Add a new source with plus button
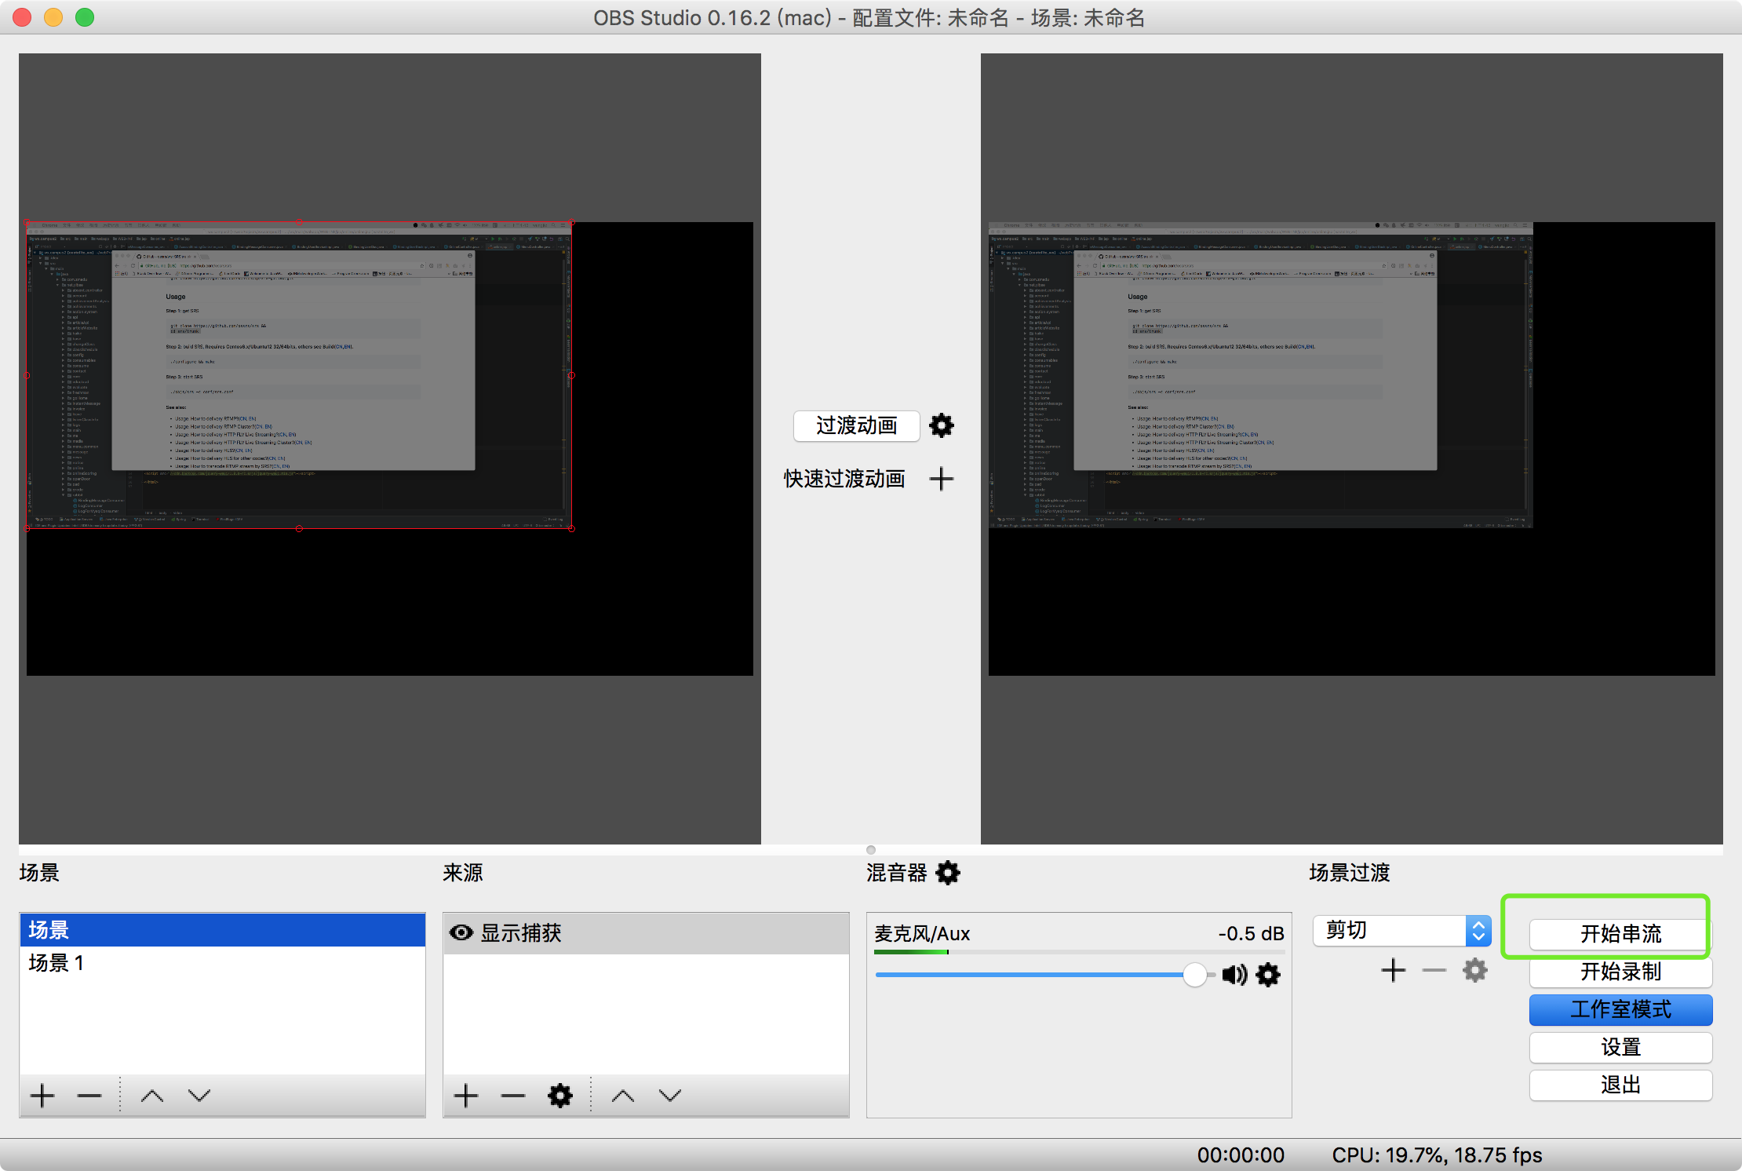The image size is (1742, 1171). [466, 1095]
